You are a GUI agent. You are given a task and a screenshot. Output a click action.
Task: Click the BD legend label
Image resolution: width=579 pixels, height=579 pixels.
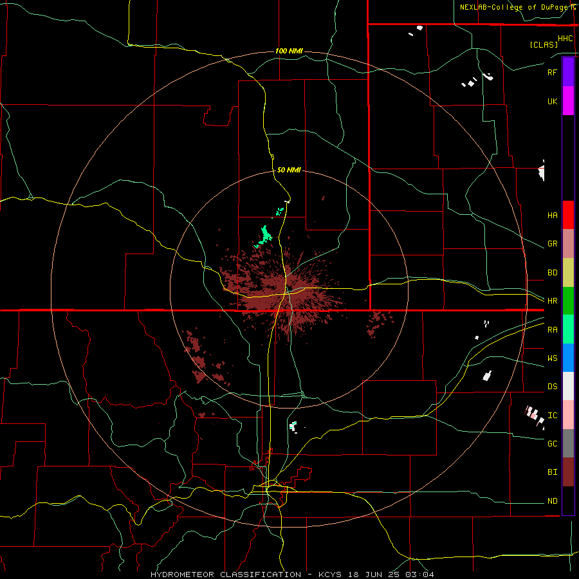pos(552,273)
